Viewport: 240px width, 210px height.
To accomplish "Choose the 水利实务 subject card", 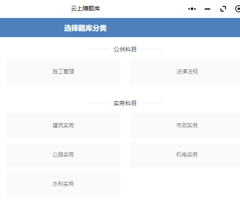I will [x=63, y=184].
